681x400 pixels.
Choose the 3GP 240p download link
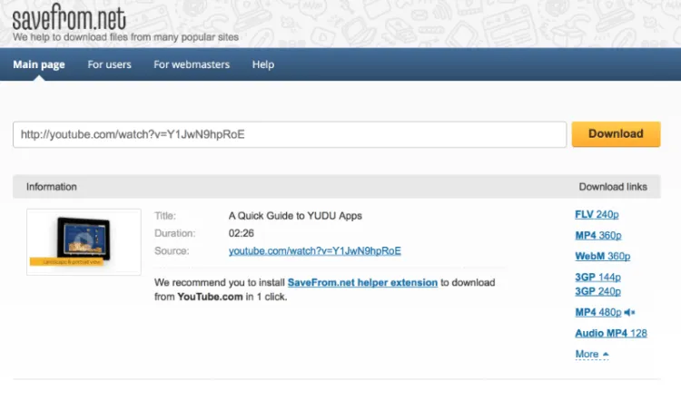tap(597, 291)
